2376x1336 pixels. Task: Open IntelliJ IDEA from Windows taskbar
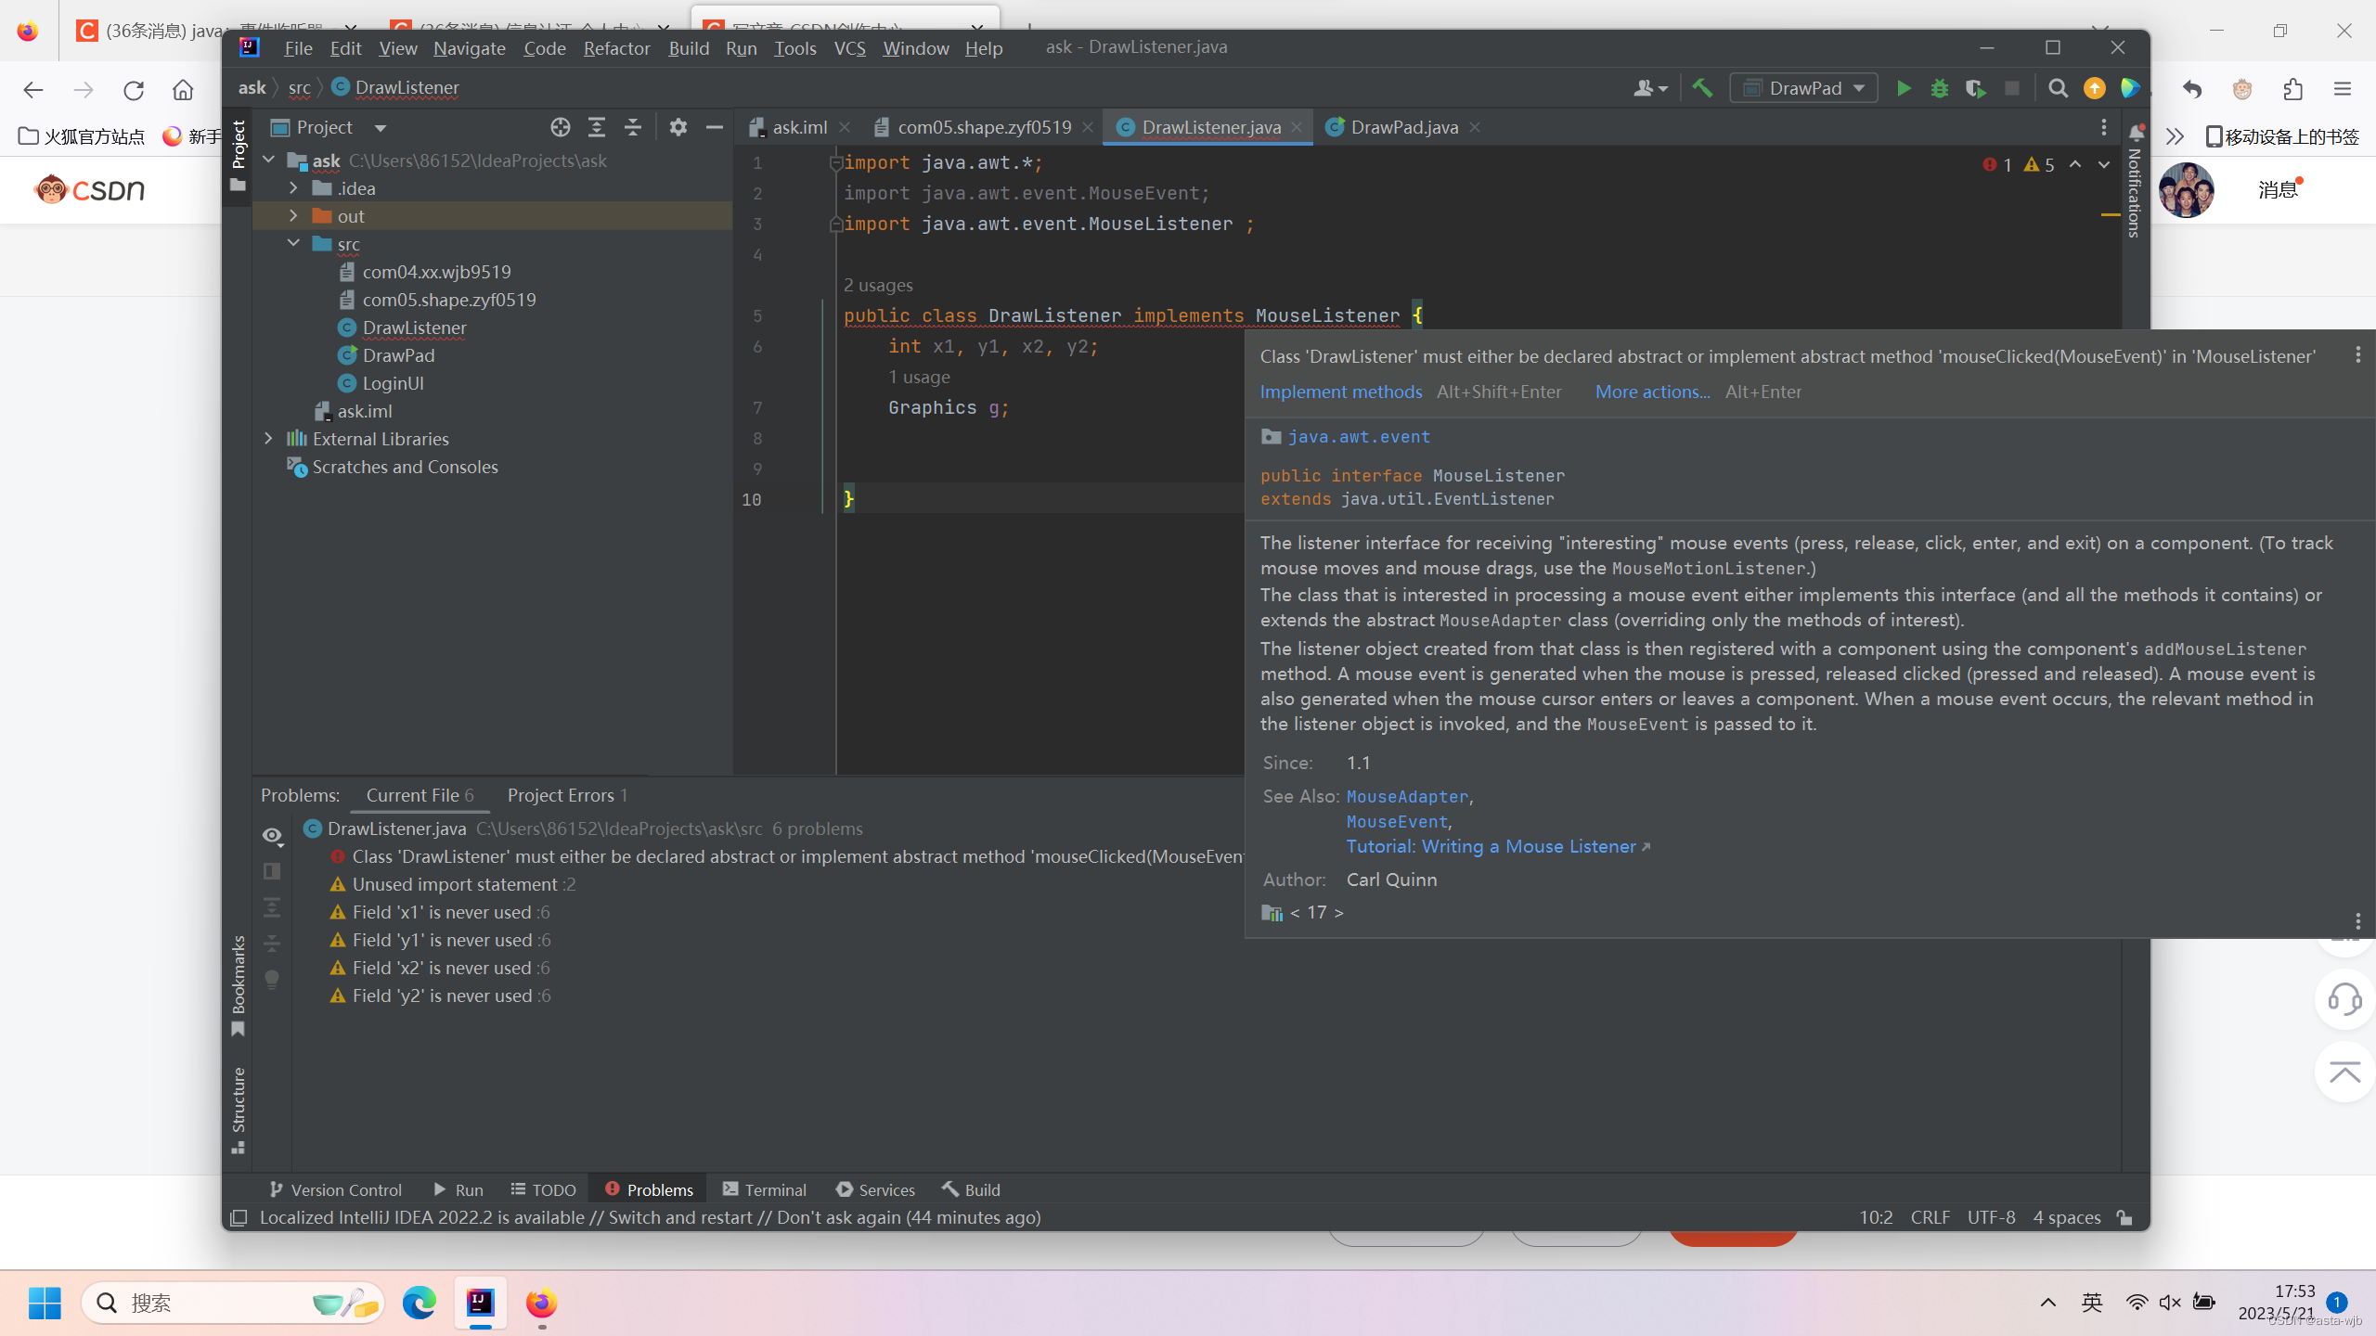pos(480,1303)
